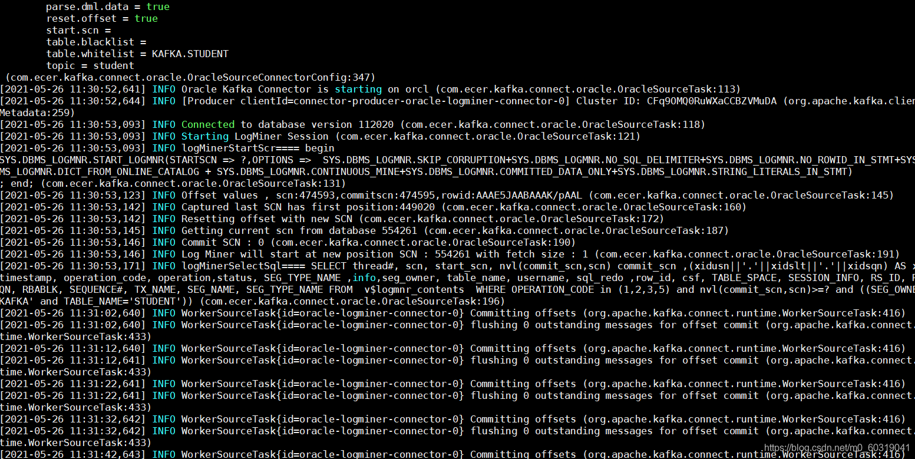The width and height of the screenshot is (915, 459).
Task: Select the SELECT keyword in logMinerSelectSql
Action: 328,266
